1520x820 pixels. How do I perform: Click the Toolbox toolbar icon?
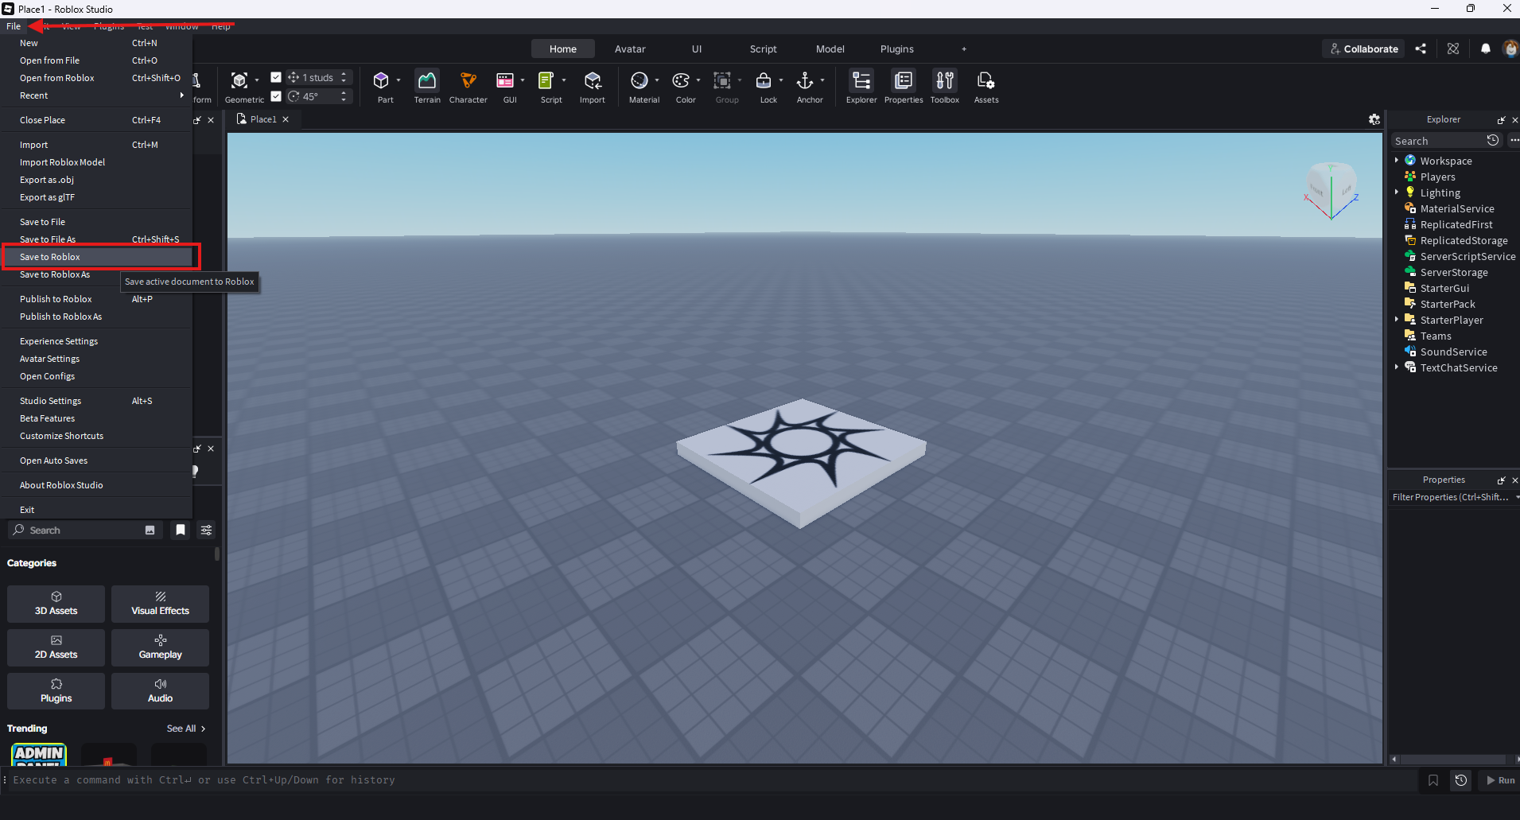[945, 80]
